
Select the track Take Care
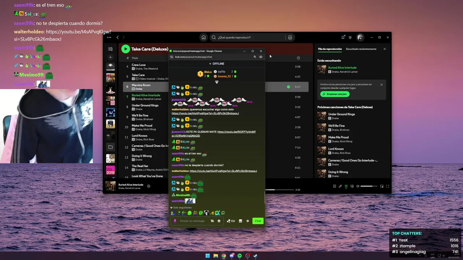[138, 75]
